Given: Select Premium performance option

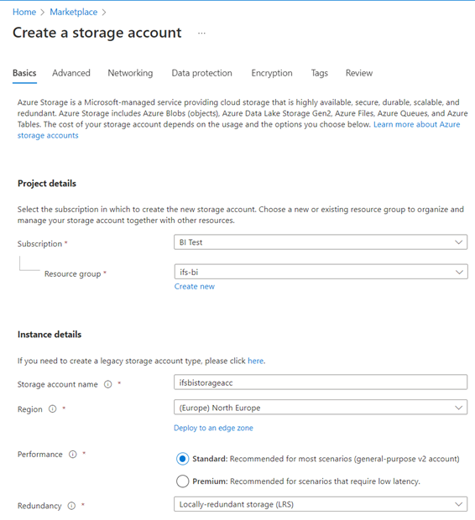Looking at the screenshot, I should pyautogui.click(x=183, y=481).
